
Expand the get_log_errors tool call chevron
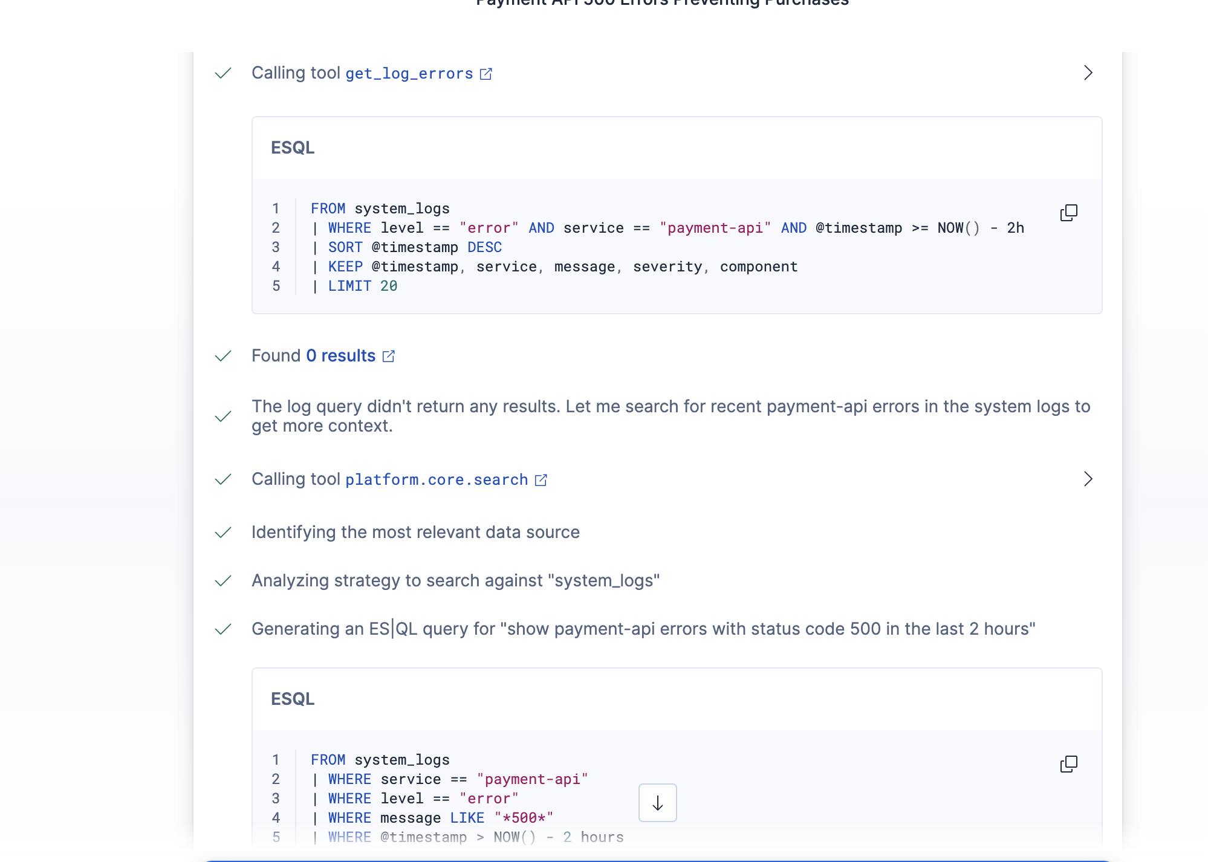[x=1088, y=73]
